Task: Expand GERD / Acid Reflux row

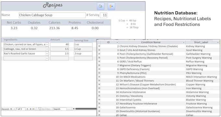Action: click(99, 61)
